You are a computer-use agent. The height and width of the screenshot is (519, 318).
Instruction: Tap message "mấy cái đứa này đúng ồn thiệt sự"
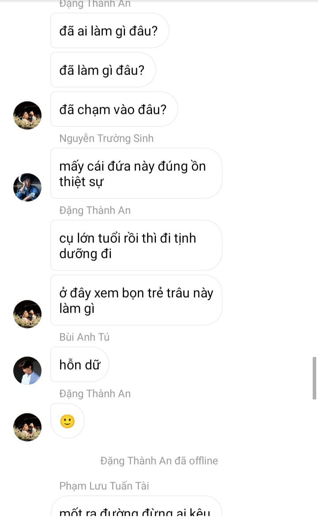point(136,174)
